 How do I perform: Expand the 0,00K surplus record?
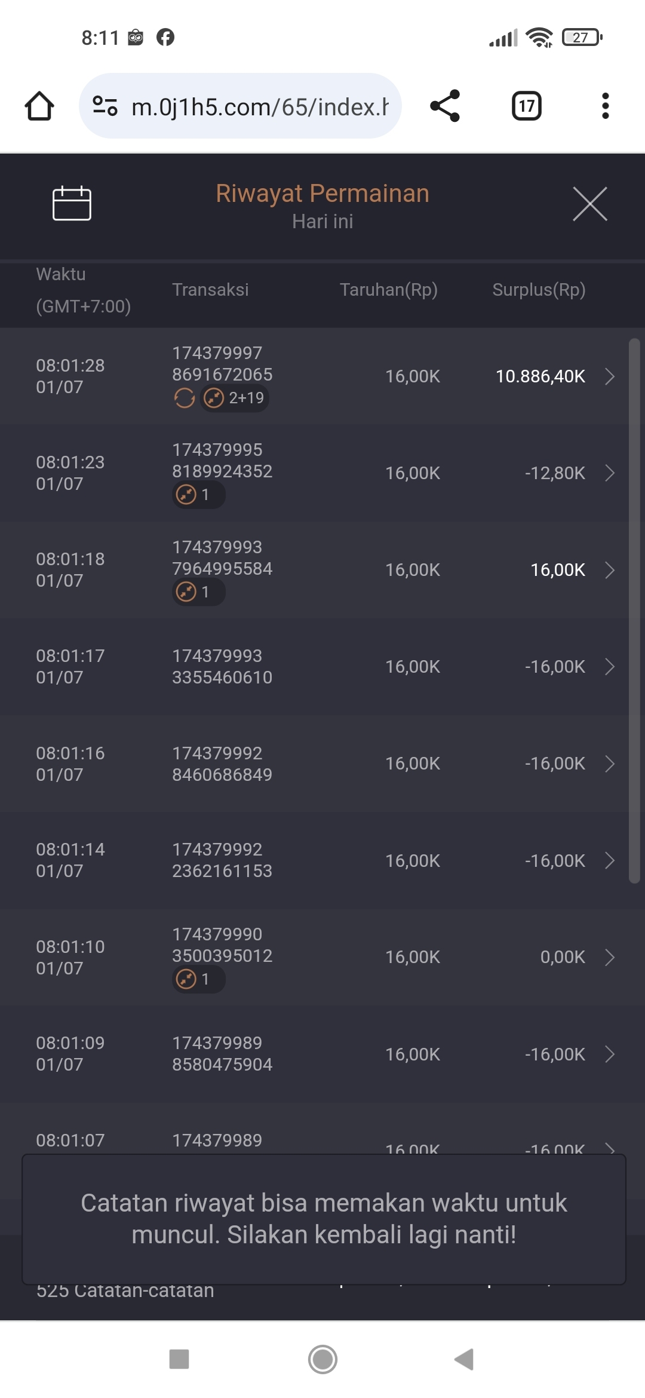609,957
